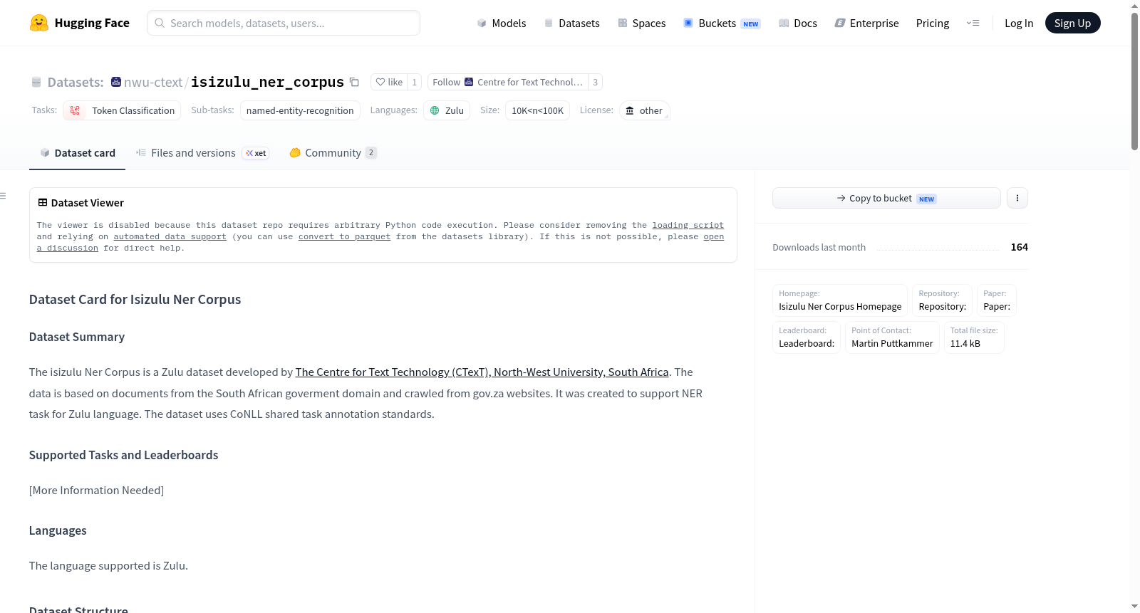Click the downloads count 164
The height and width of the screenshot is (613, 1140).
click(1019, 247)
